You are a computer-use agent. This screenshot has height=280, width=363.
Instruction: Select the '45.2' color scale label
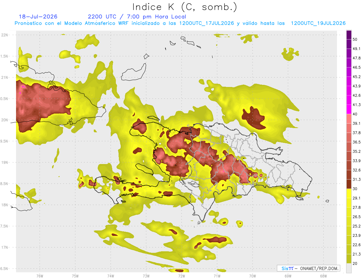(x=357, y=77)
